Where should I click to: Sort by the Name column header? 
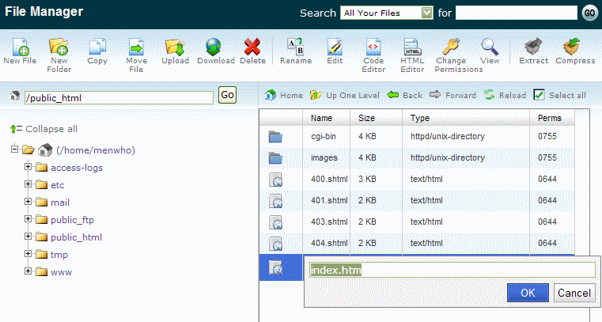tap(321, 118)
